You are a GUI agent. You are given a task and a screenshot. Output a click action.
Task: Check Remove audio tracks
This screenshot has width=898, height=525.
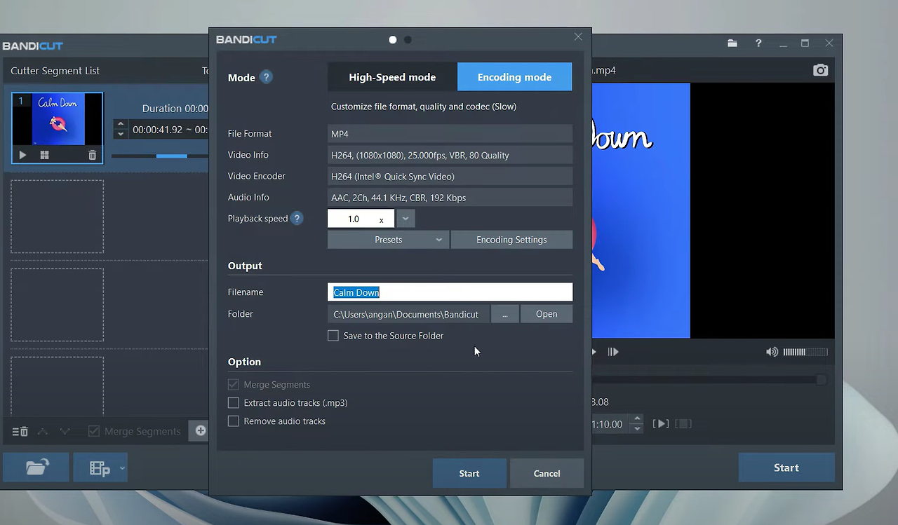(234, 421)
